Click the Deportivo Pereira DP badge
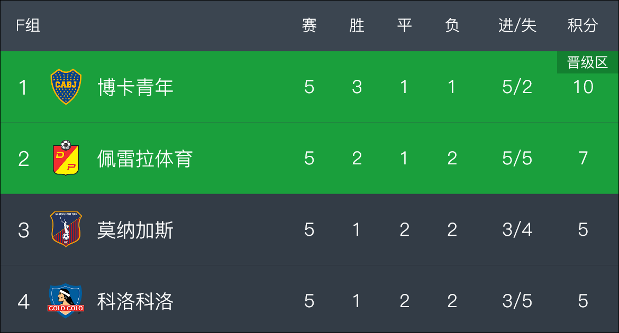This screenshot has height=333, width=619. click(66, 158)
